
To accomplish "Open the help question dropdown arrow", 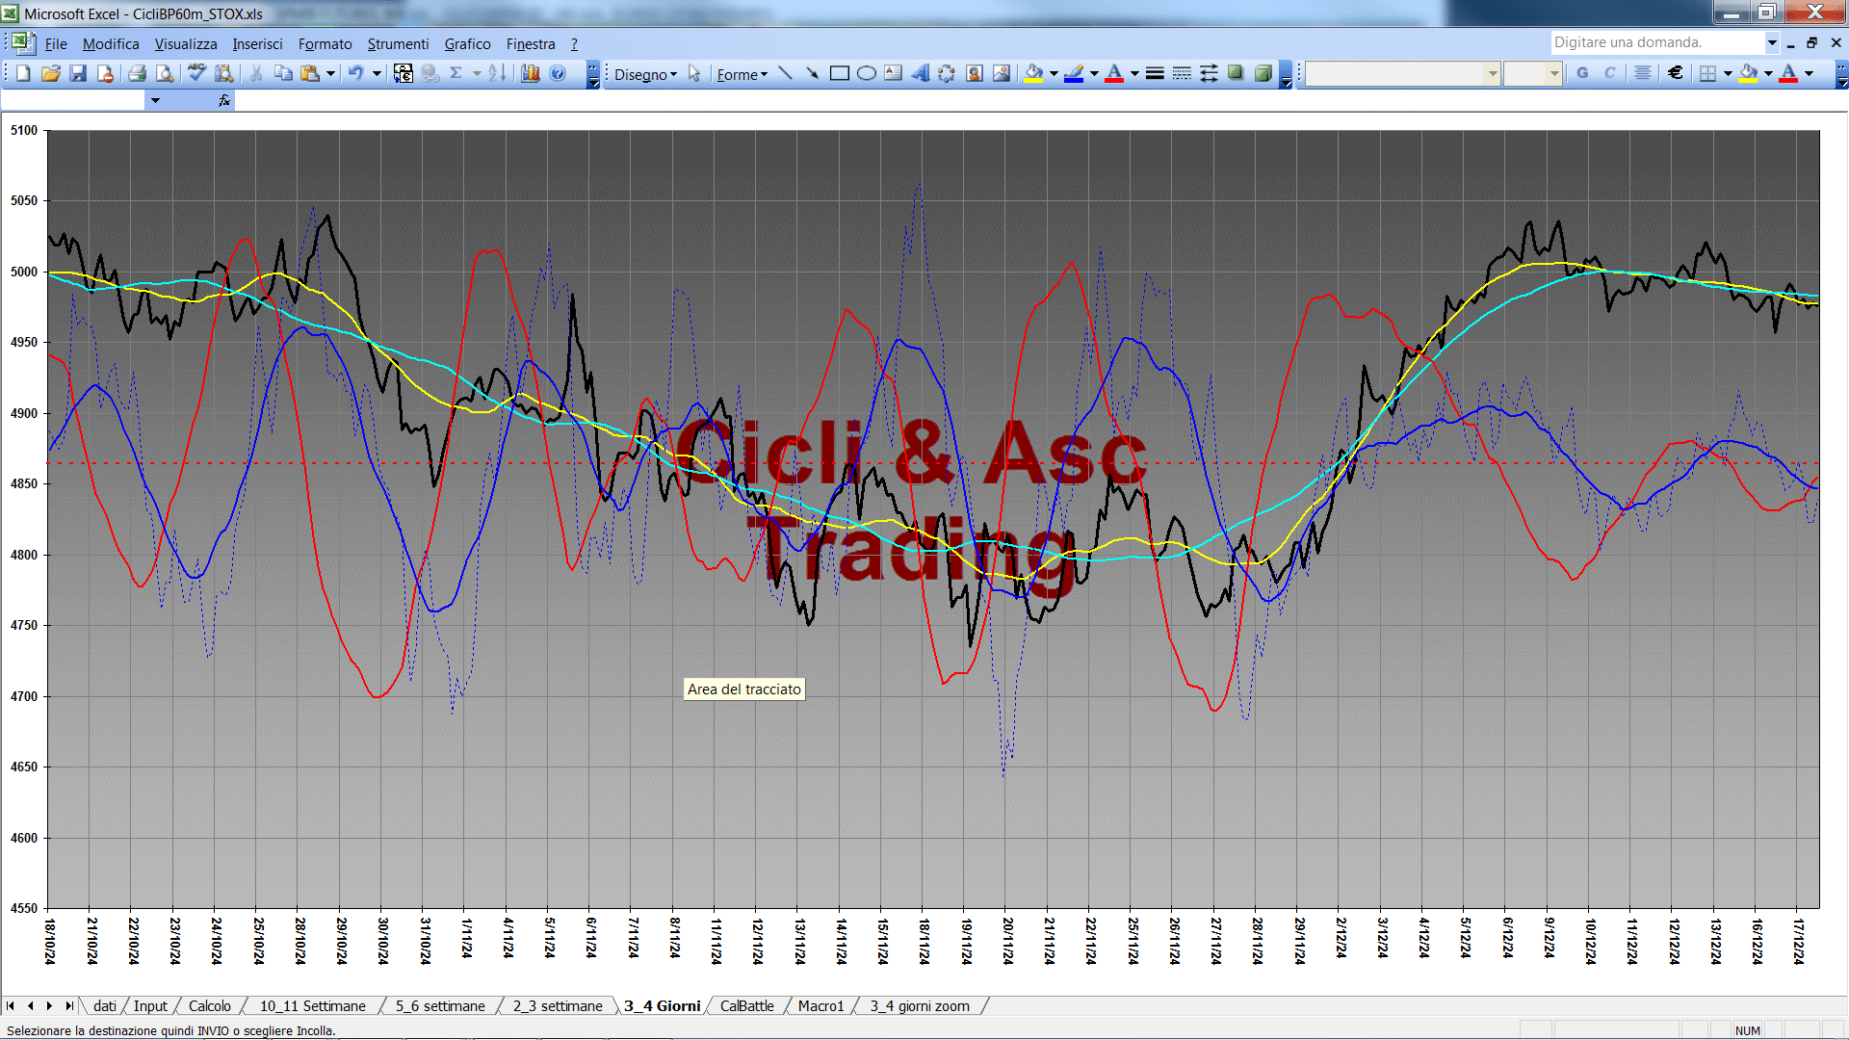I will click(1771, 42).
